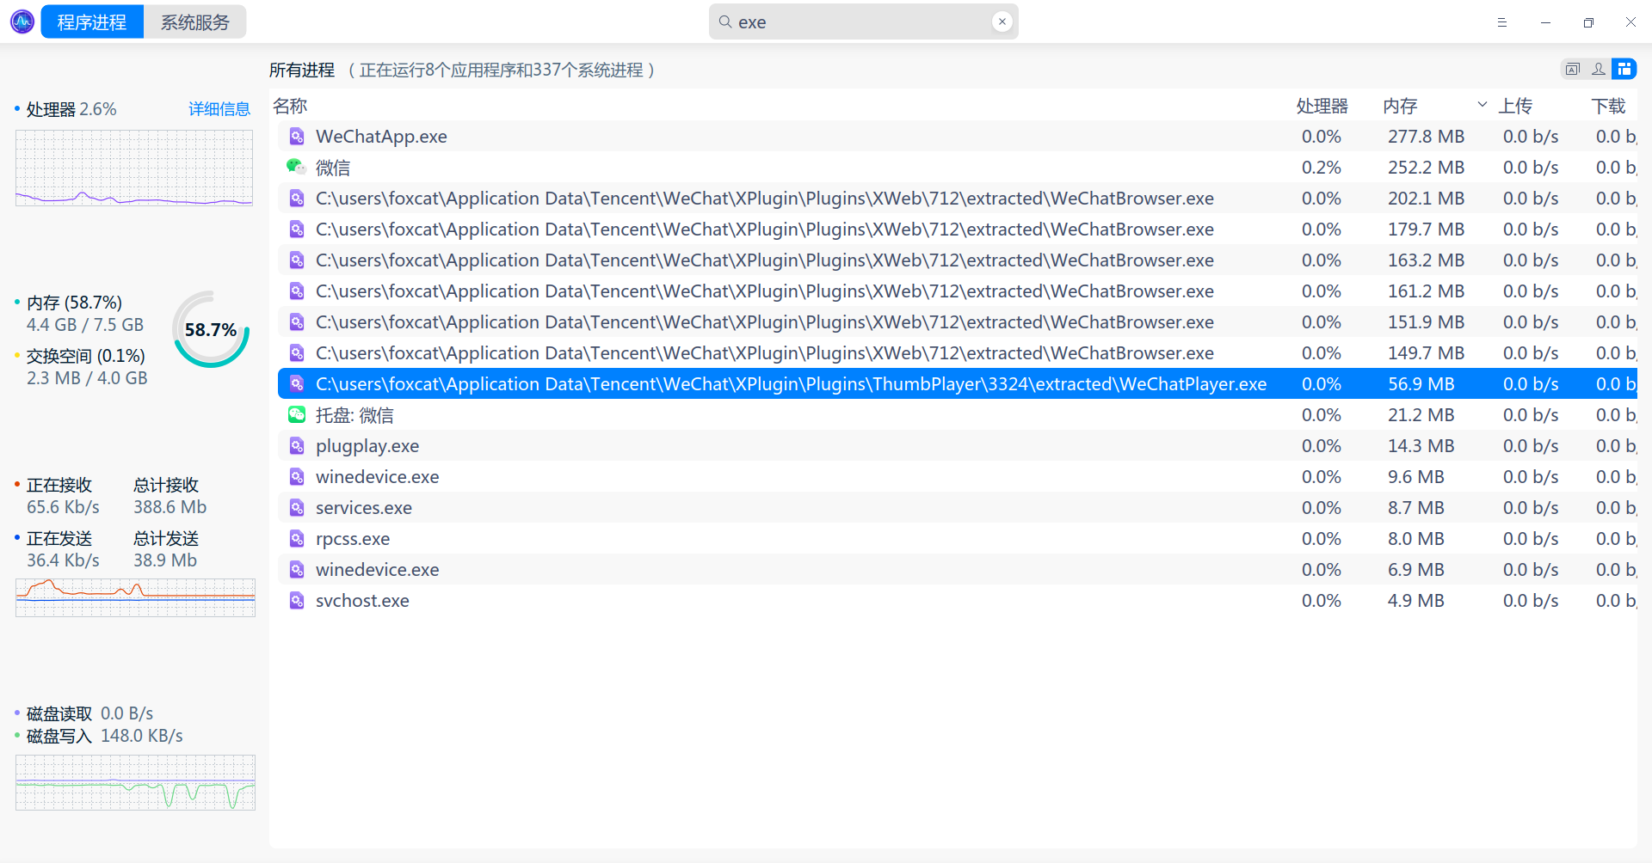Click the 交换空间 (0.1%) label

pos(85,356)
